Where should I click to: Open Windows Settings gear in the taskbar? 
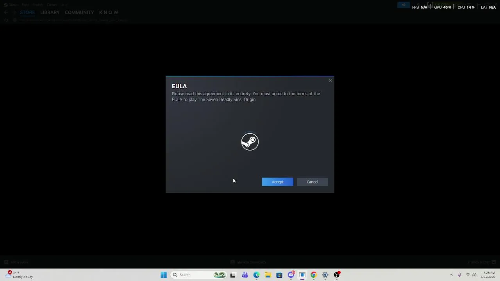(x=325, y=275)
